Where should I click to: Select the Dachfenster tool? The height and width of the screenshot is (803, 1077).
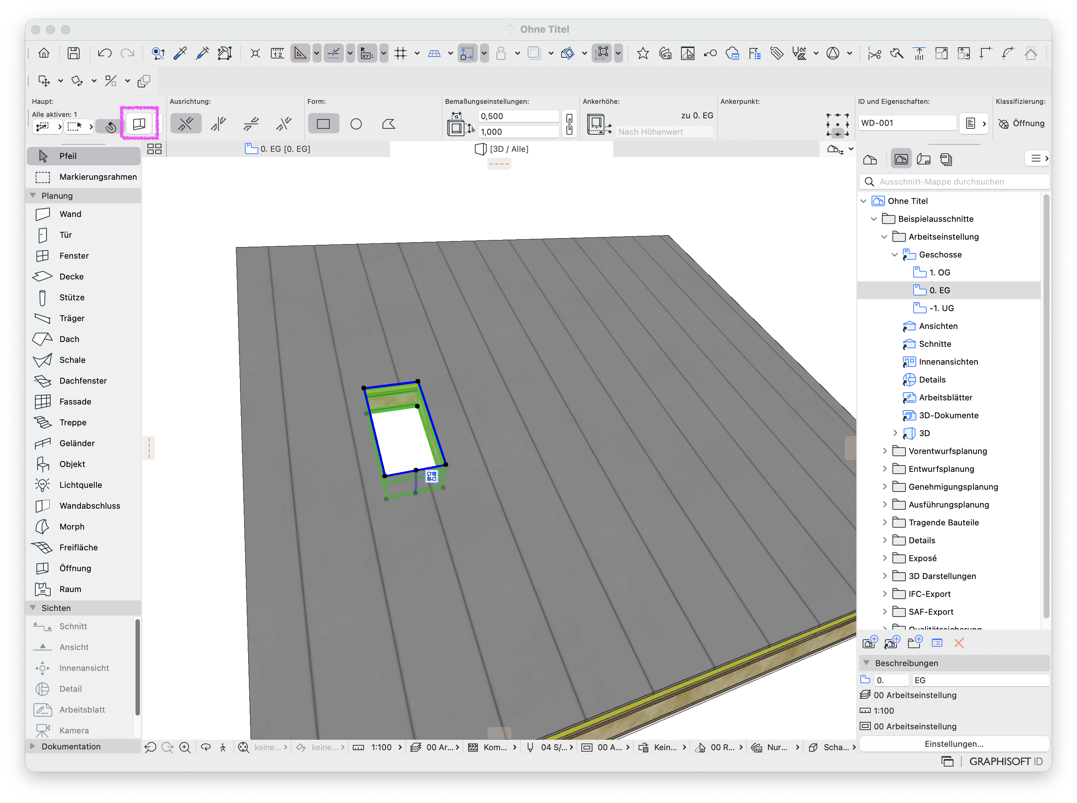tap(83, 381)
